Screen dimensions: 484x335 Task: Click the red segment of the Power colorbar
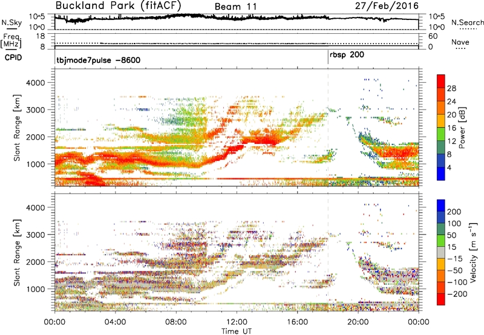point(441,82)
